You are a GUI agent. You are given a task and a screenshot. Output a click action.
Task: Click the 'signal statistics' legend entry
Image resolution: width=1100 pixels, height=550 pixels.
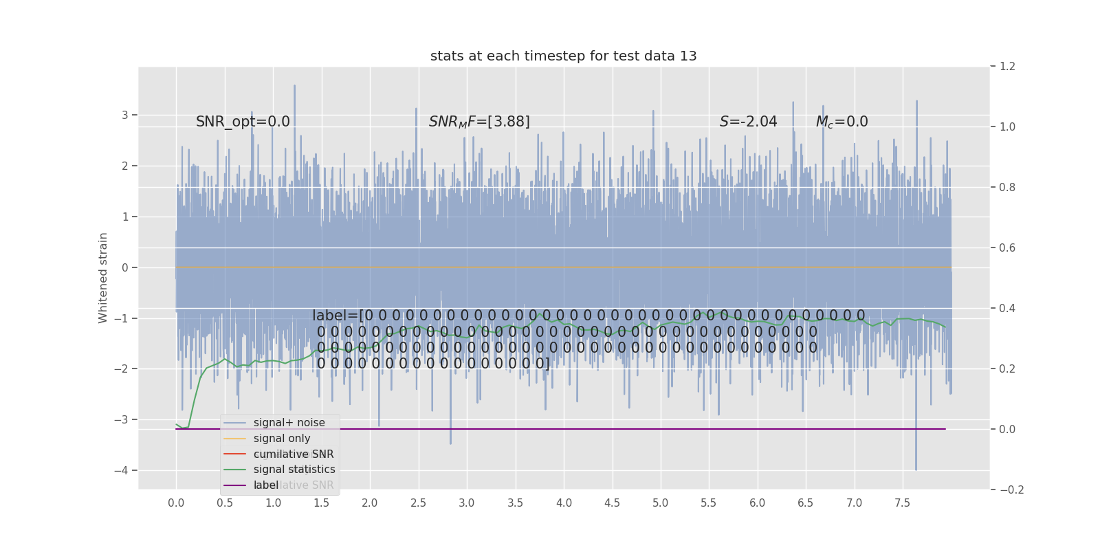point(294,470)
